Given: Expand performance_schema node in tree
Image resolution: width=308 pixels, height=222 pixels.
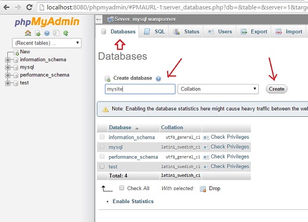Looking at the screenshot, I should pyautogui.click(x=8, y=75).
